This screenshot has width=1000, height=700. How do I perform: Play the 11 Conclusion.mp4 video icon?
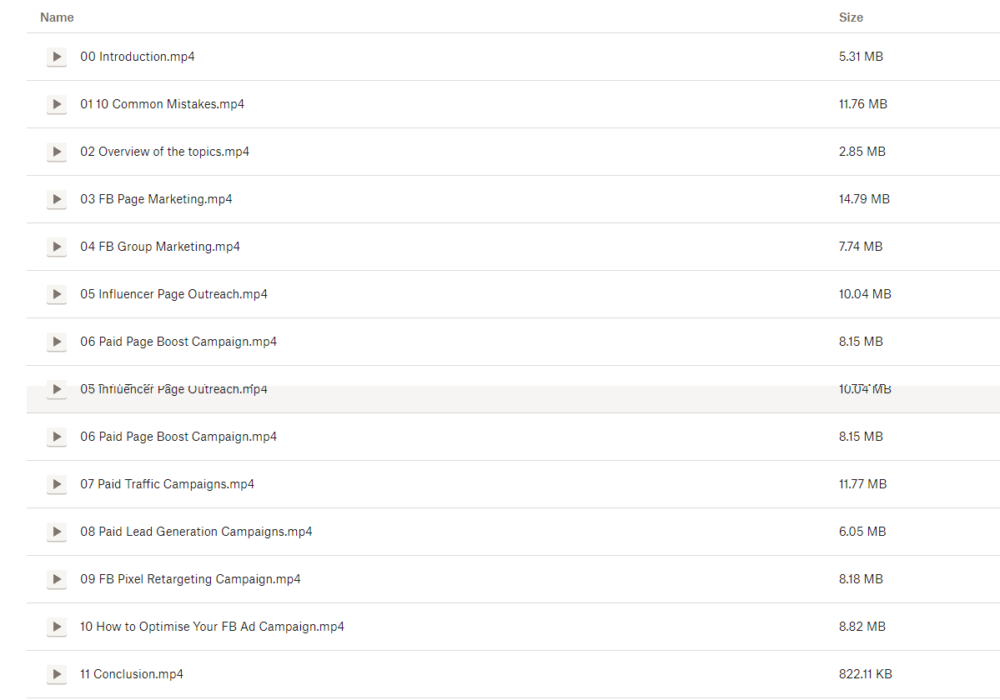pyautogui.click(x=57, y=674)
